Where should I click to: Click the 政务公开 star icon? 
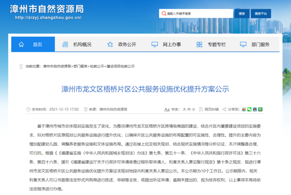point(110,44)
